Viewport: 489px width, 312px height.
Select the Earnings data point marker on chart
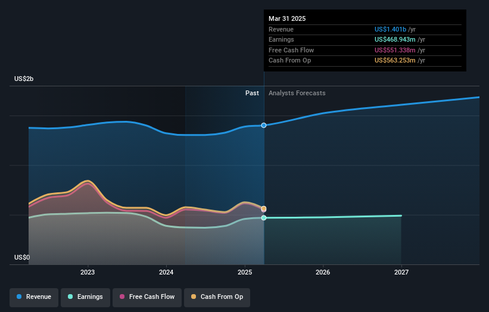click(x=264, y=218)
